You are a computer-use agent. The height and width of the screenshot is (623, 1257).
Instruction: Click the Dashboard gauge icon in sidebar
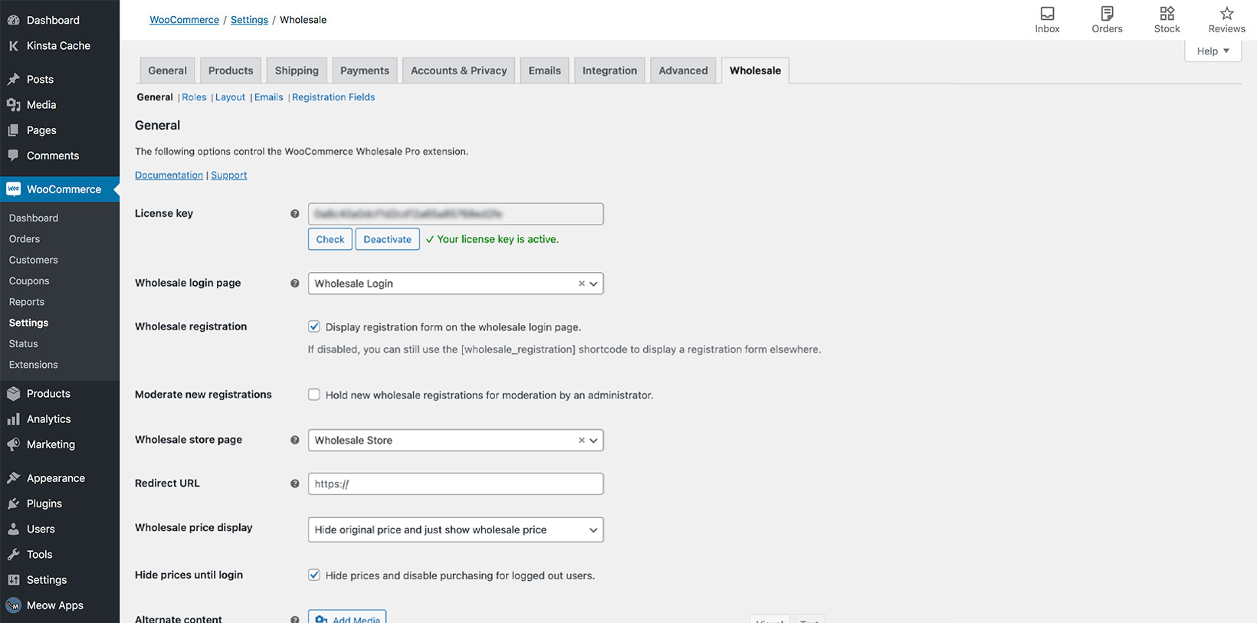click(14, 20)
